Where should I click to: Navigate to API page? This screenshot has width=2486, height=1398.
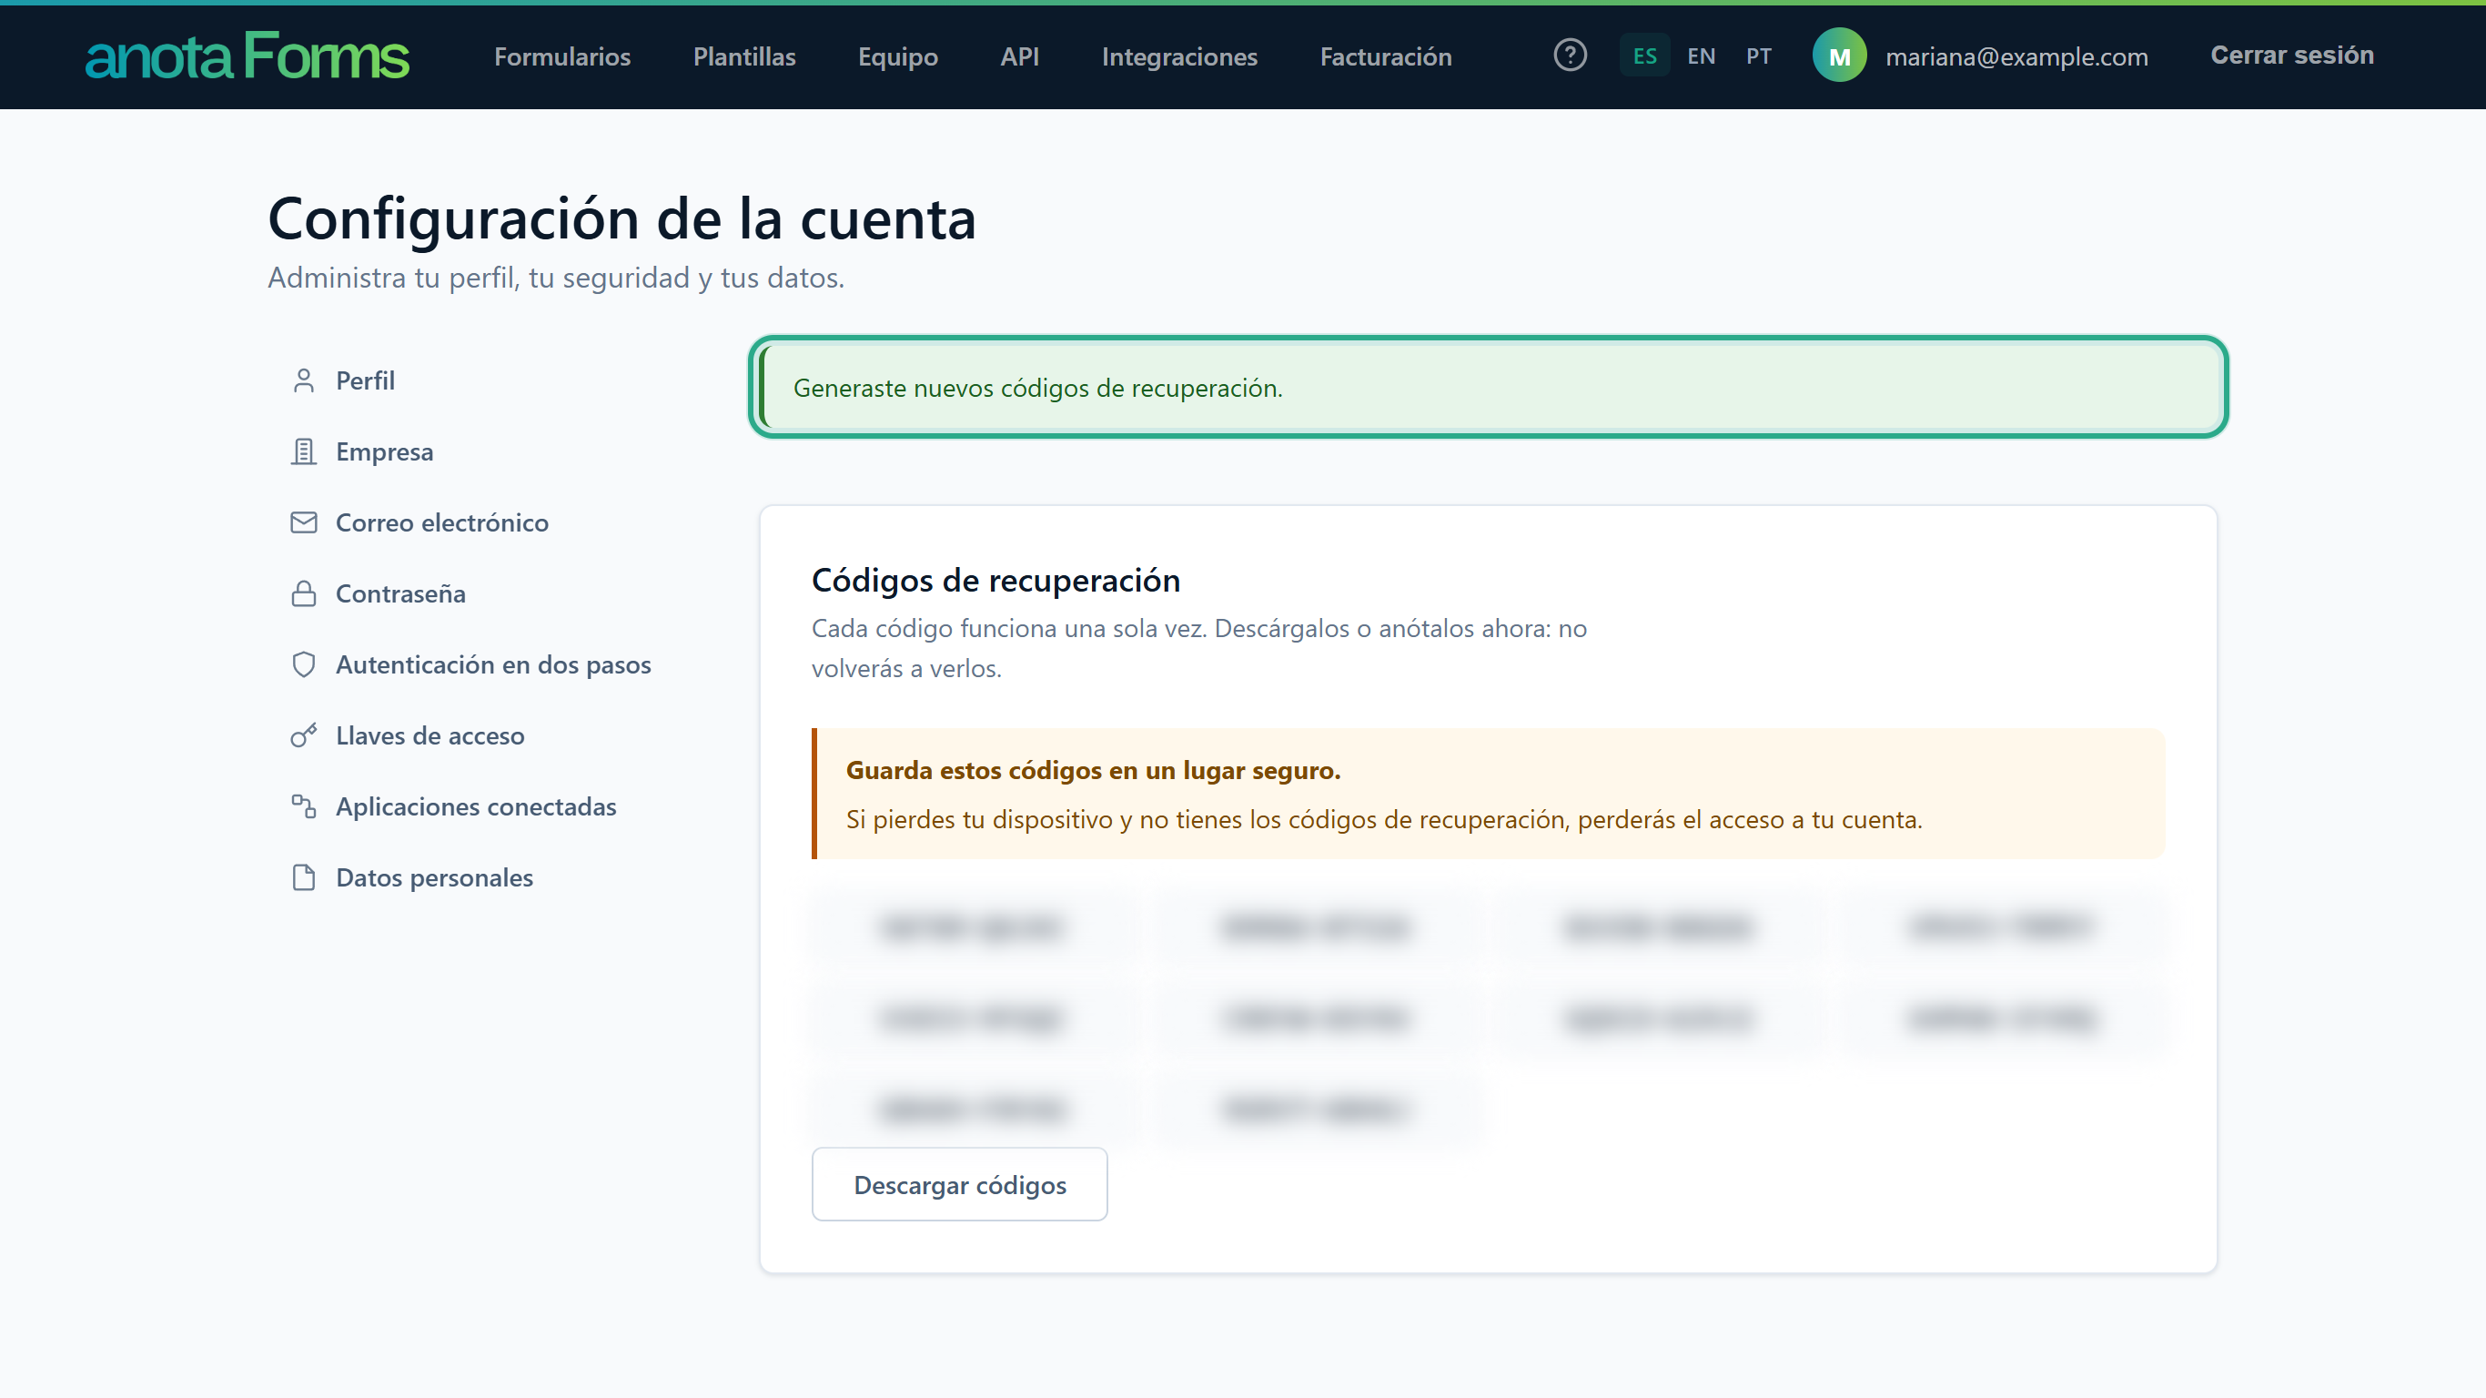tap(1019, 56)
